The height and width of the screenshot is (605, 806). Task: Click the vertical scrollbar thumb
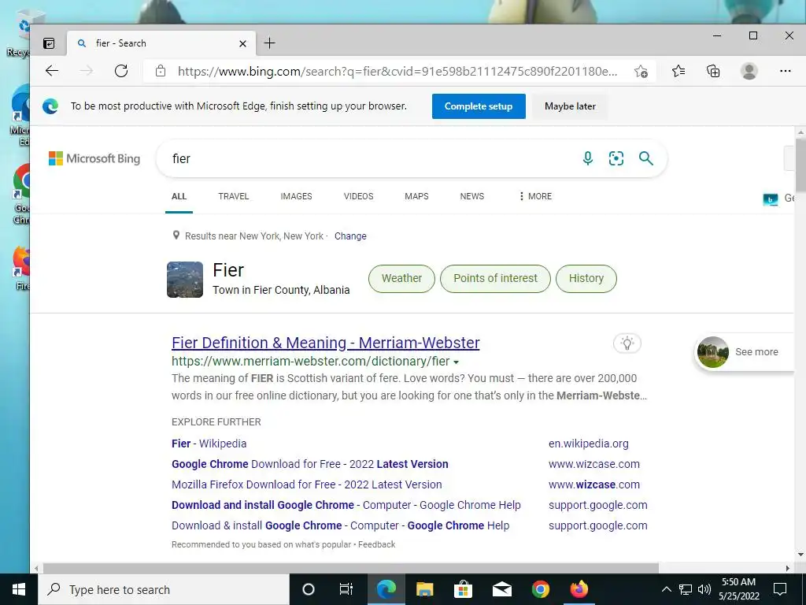800,164
